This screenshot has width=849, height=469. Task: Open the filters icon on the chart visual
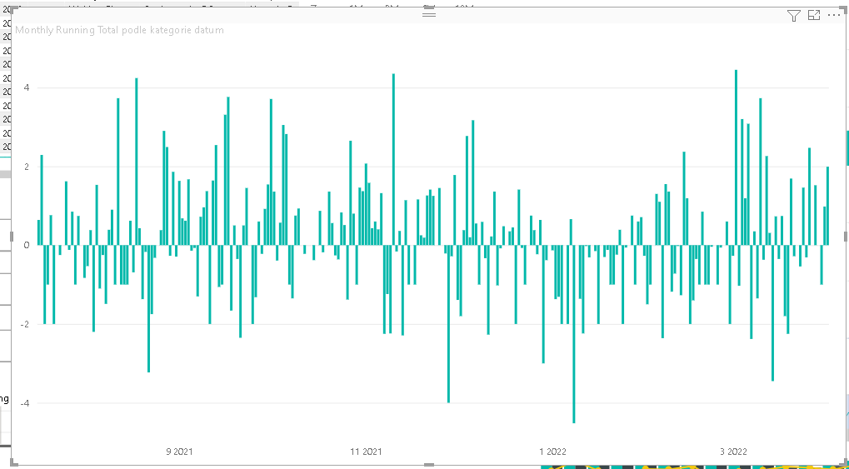[x=793, y=16]
